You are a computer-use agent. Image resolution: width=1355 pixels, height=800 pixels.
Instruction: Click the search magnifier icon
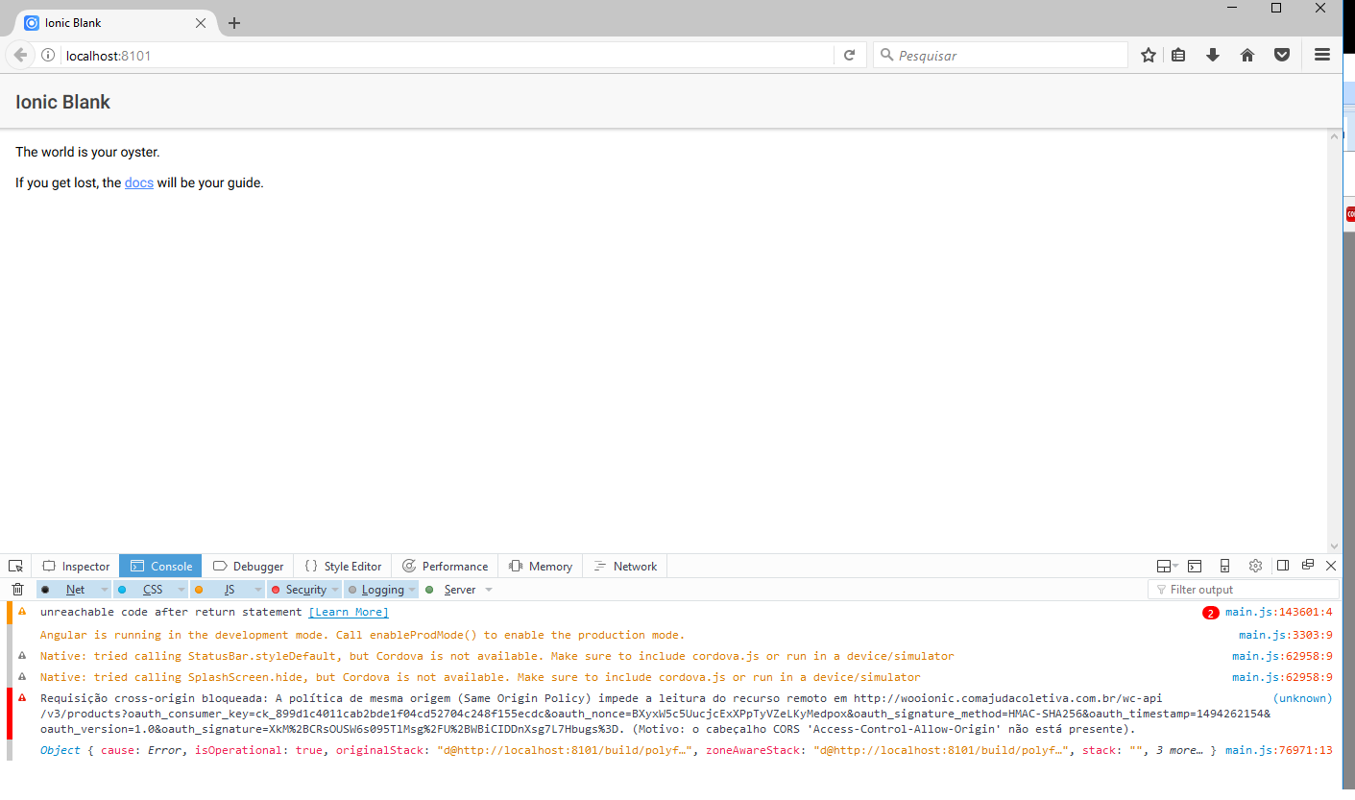point(886,56)
